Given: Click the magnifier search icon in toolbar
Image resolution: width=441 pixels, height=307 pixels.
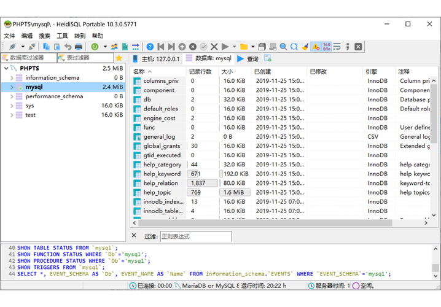Looking at the screenshot, I should [283, 47].
